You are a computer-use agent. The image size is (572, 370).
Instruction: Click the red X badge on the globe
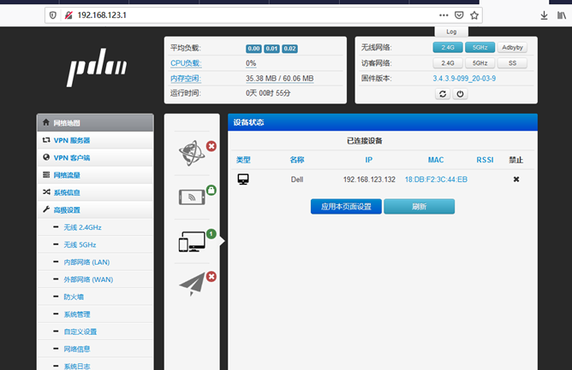tap(212, 146)
